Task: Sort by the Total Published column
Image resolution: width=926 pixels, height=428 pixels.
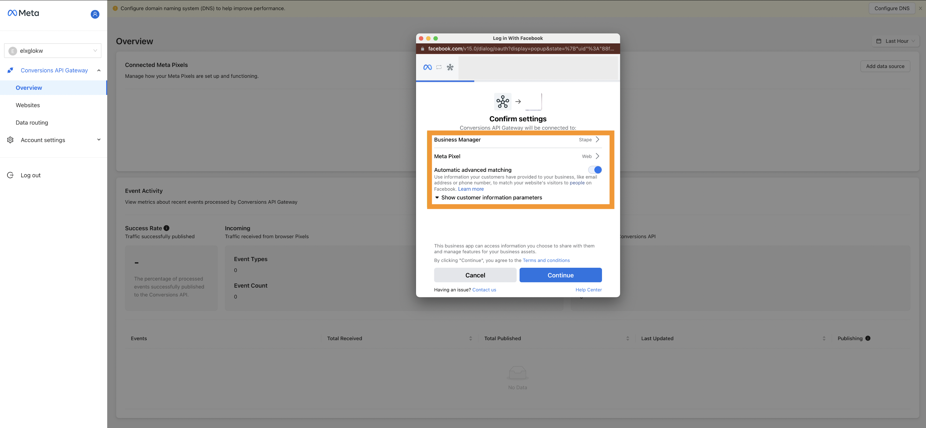Action: point(628,339)
